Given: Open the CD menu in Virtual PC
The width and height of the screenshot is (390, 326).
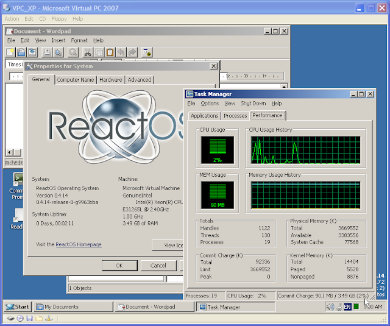Looking at the screenshot, I should click(42, 19).
